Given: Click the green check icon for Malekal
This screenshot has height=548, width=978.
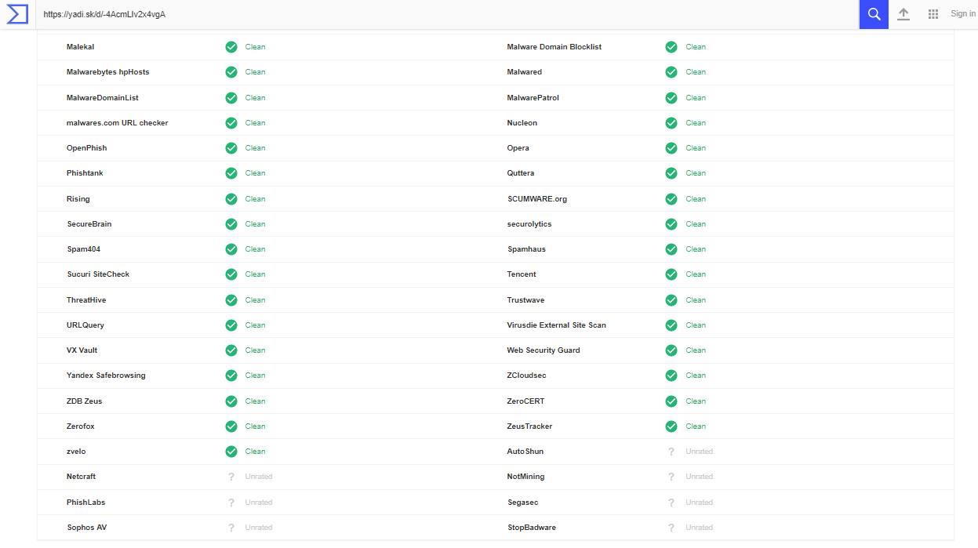Looking at the screenshot, I should (231, 47).
